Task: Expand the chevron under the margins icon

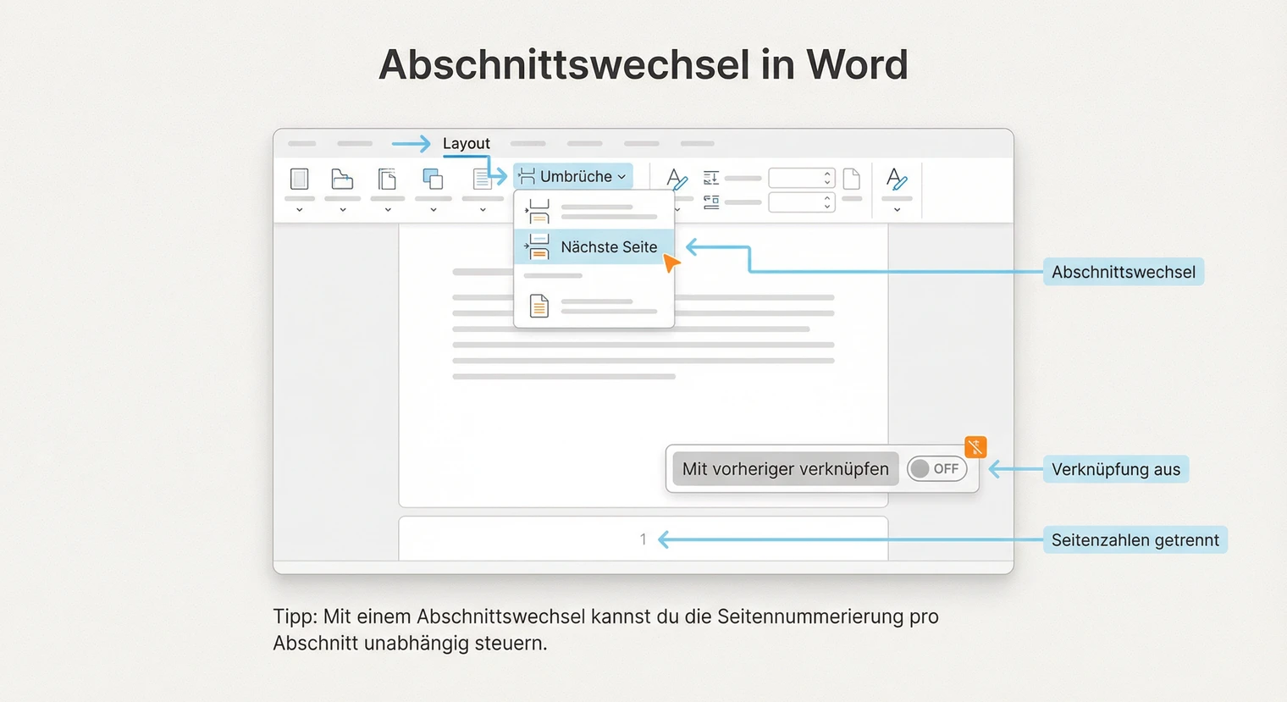Action: coord(300,209)
